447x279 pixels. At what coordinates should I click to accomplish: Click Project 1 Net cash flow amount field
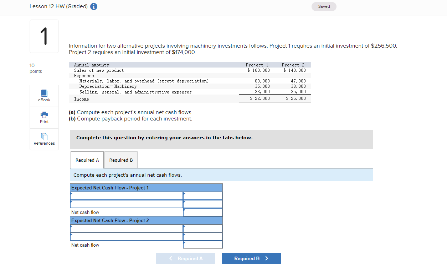point(203,212)
